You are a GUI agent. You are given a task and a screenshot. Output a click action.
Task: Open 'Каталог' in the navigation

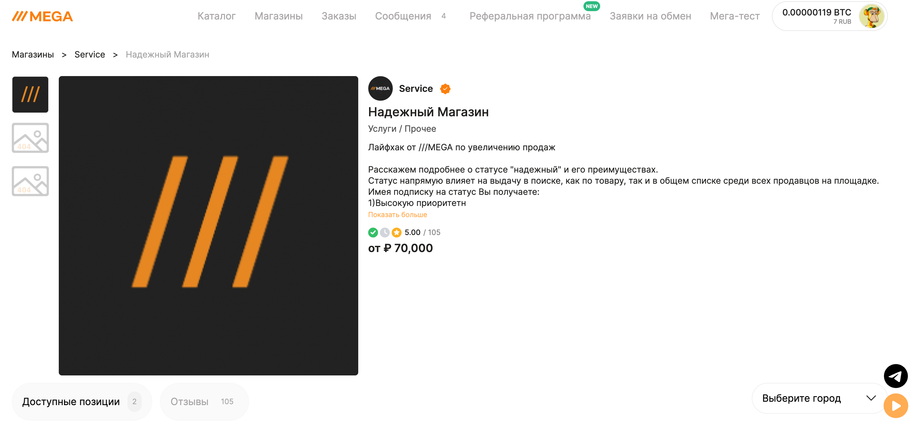(216, 16)
